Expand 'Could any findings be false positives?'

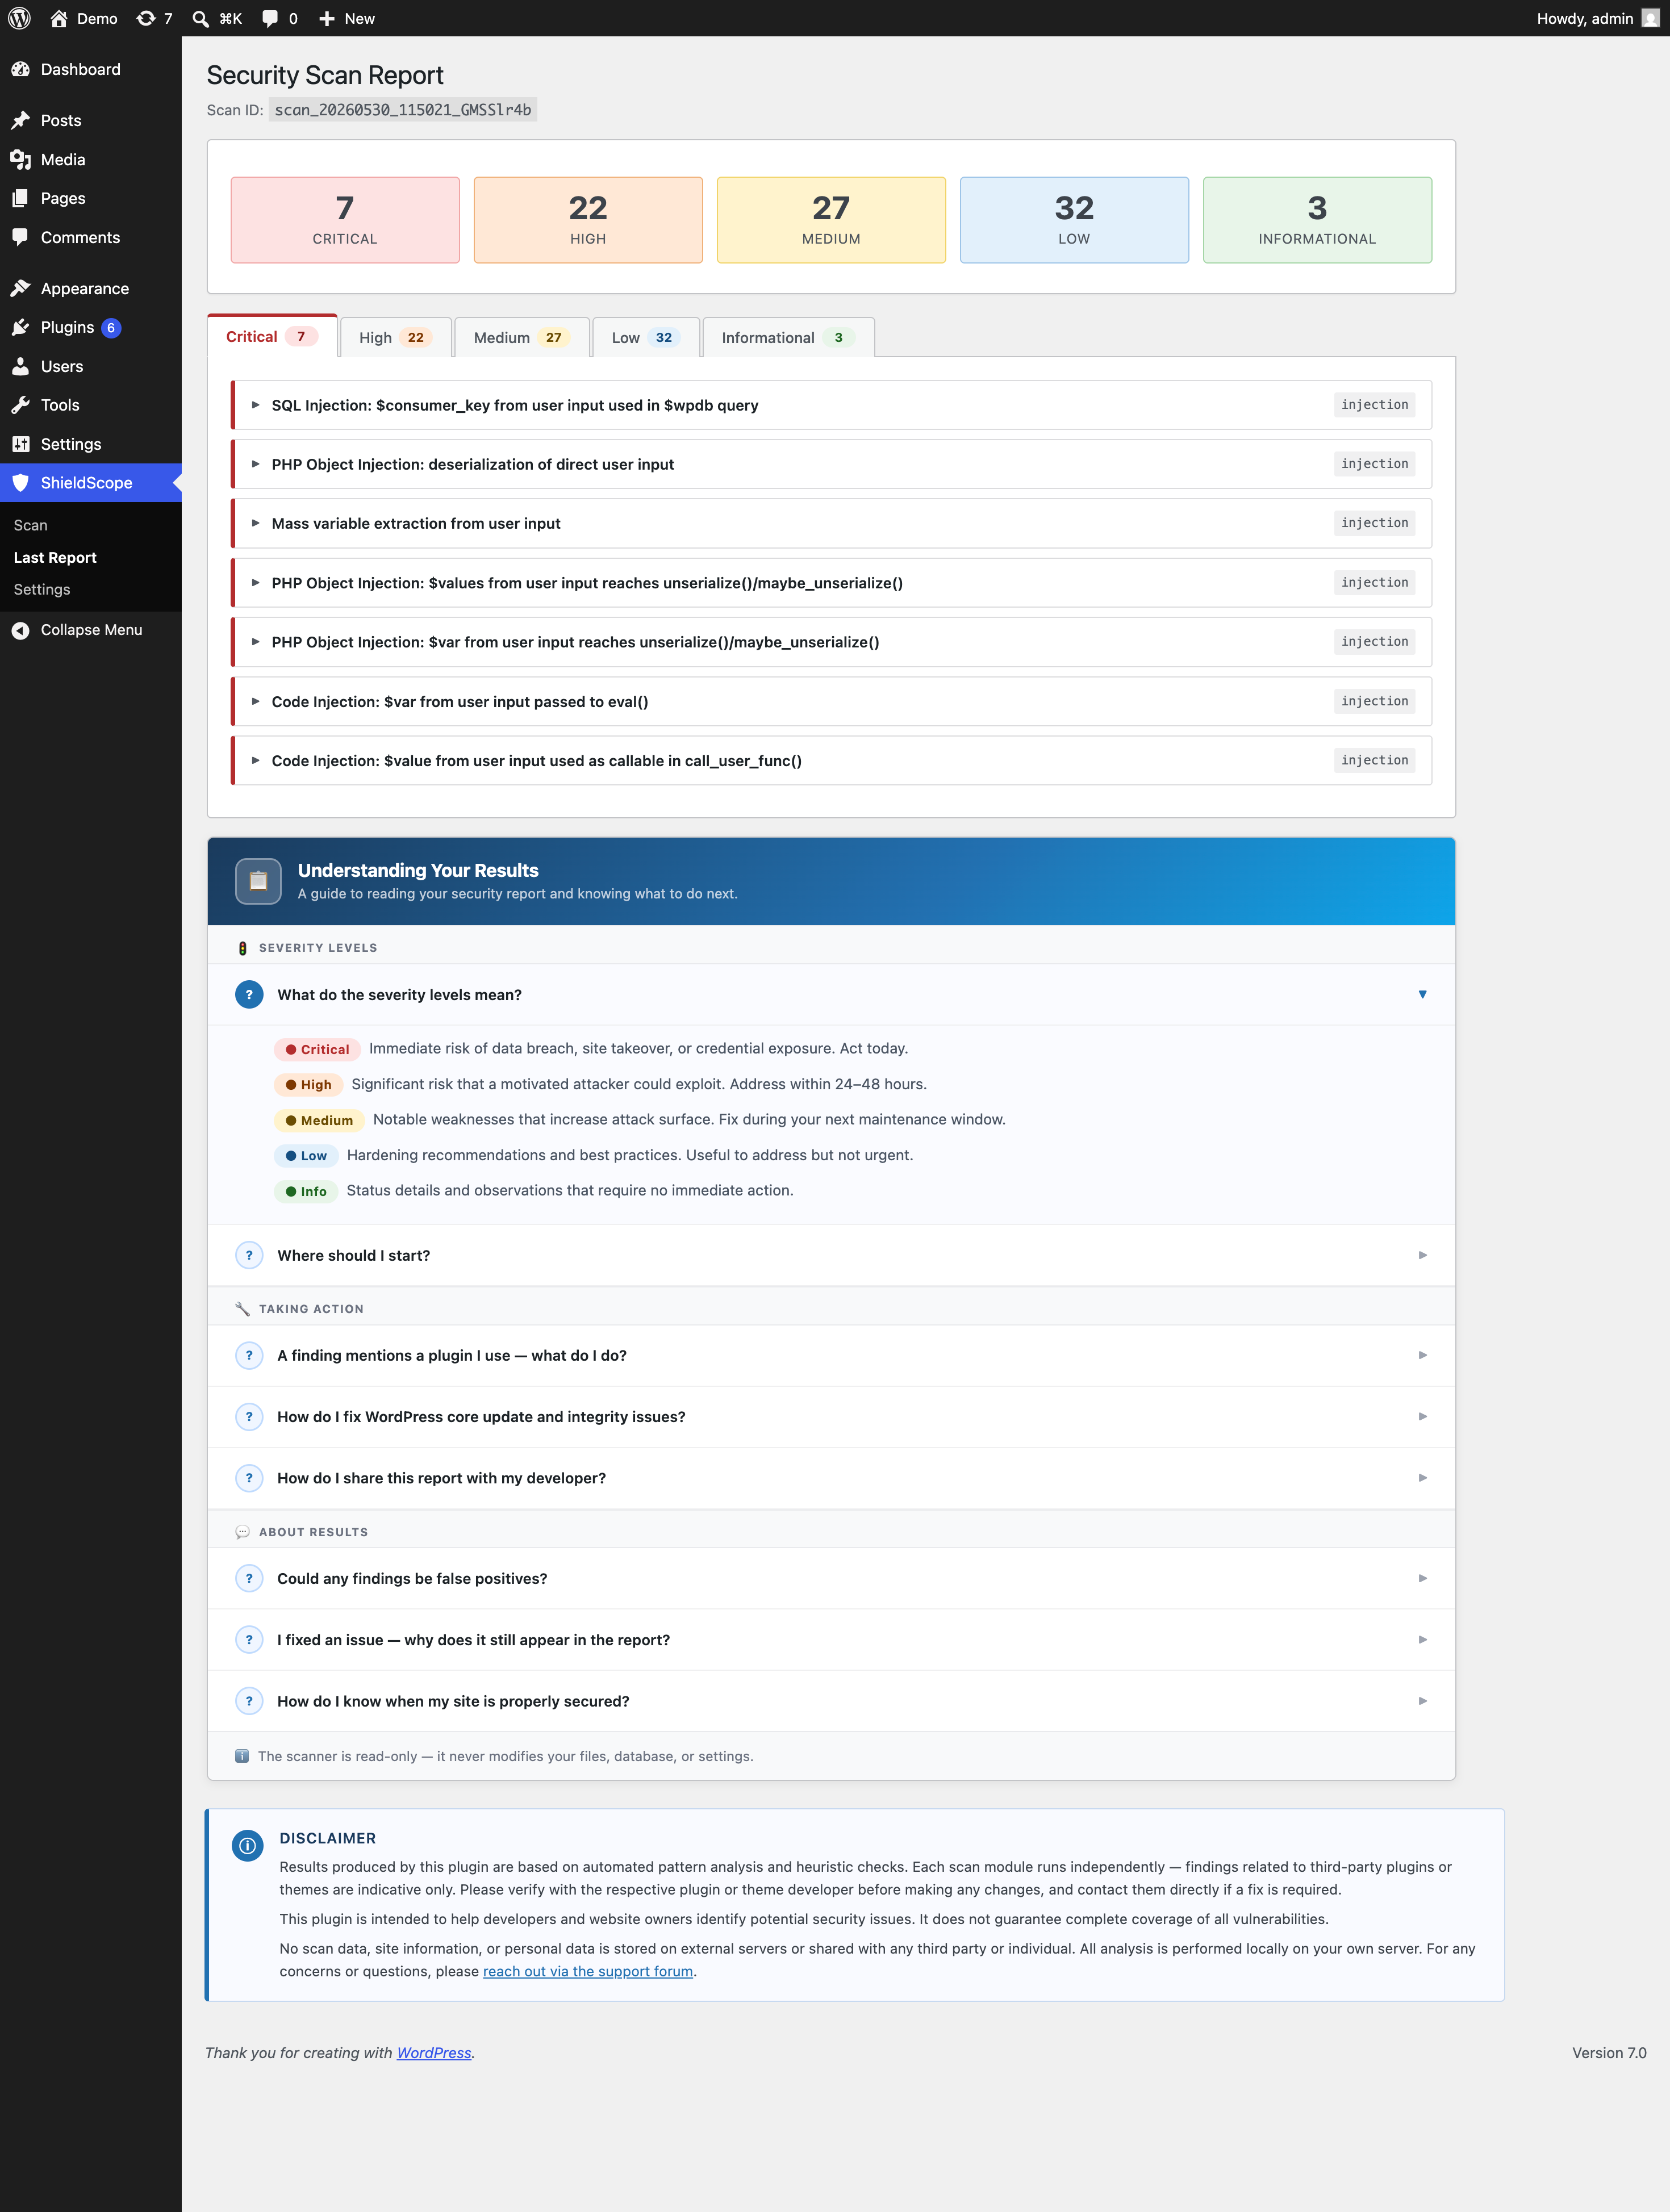point(831,1578)
